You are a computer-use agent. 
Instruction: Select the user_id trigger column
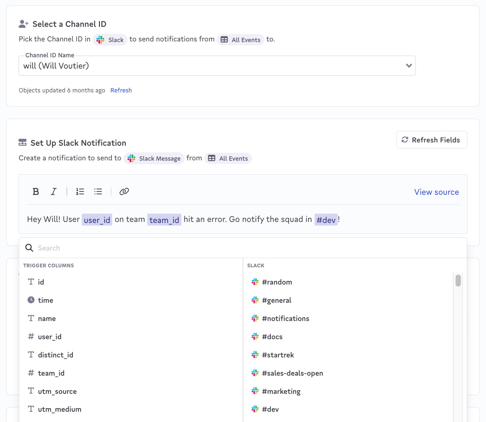coord(50,337)
